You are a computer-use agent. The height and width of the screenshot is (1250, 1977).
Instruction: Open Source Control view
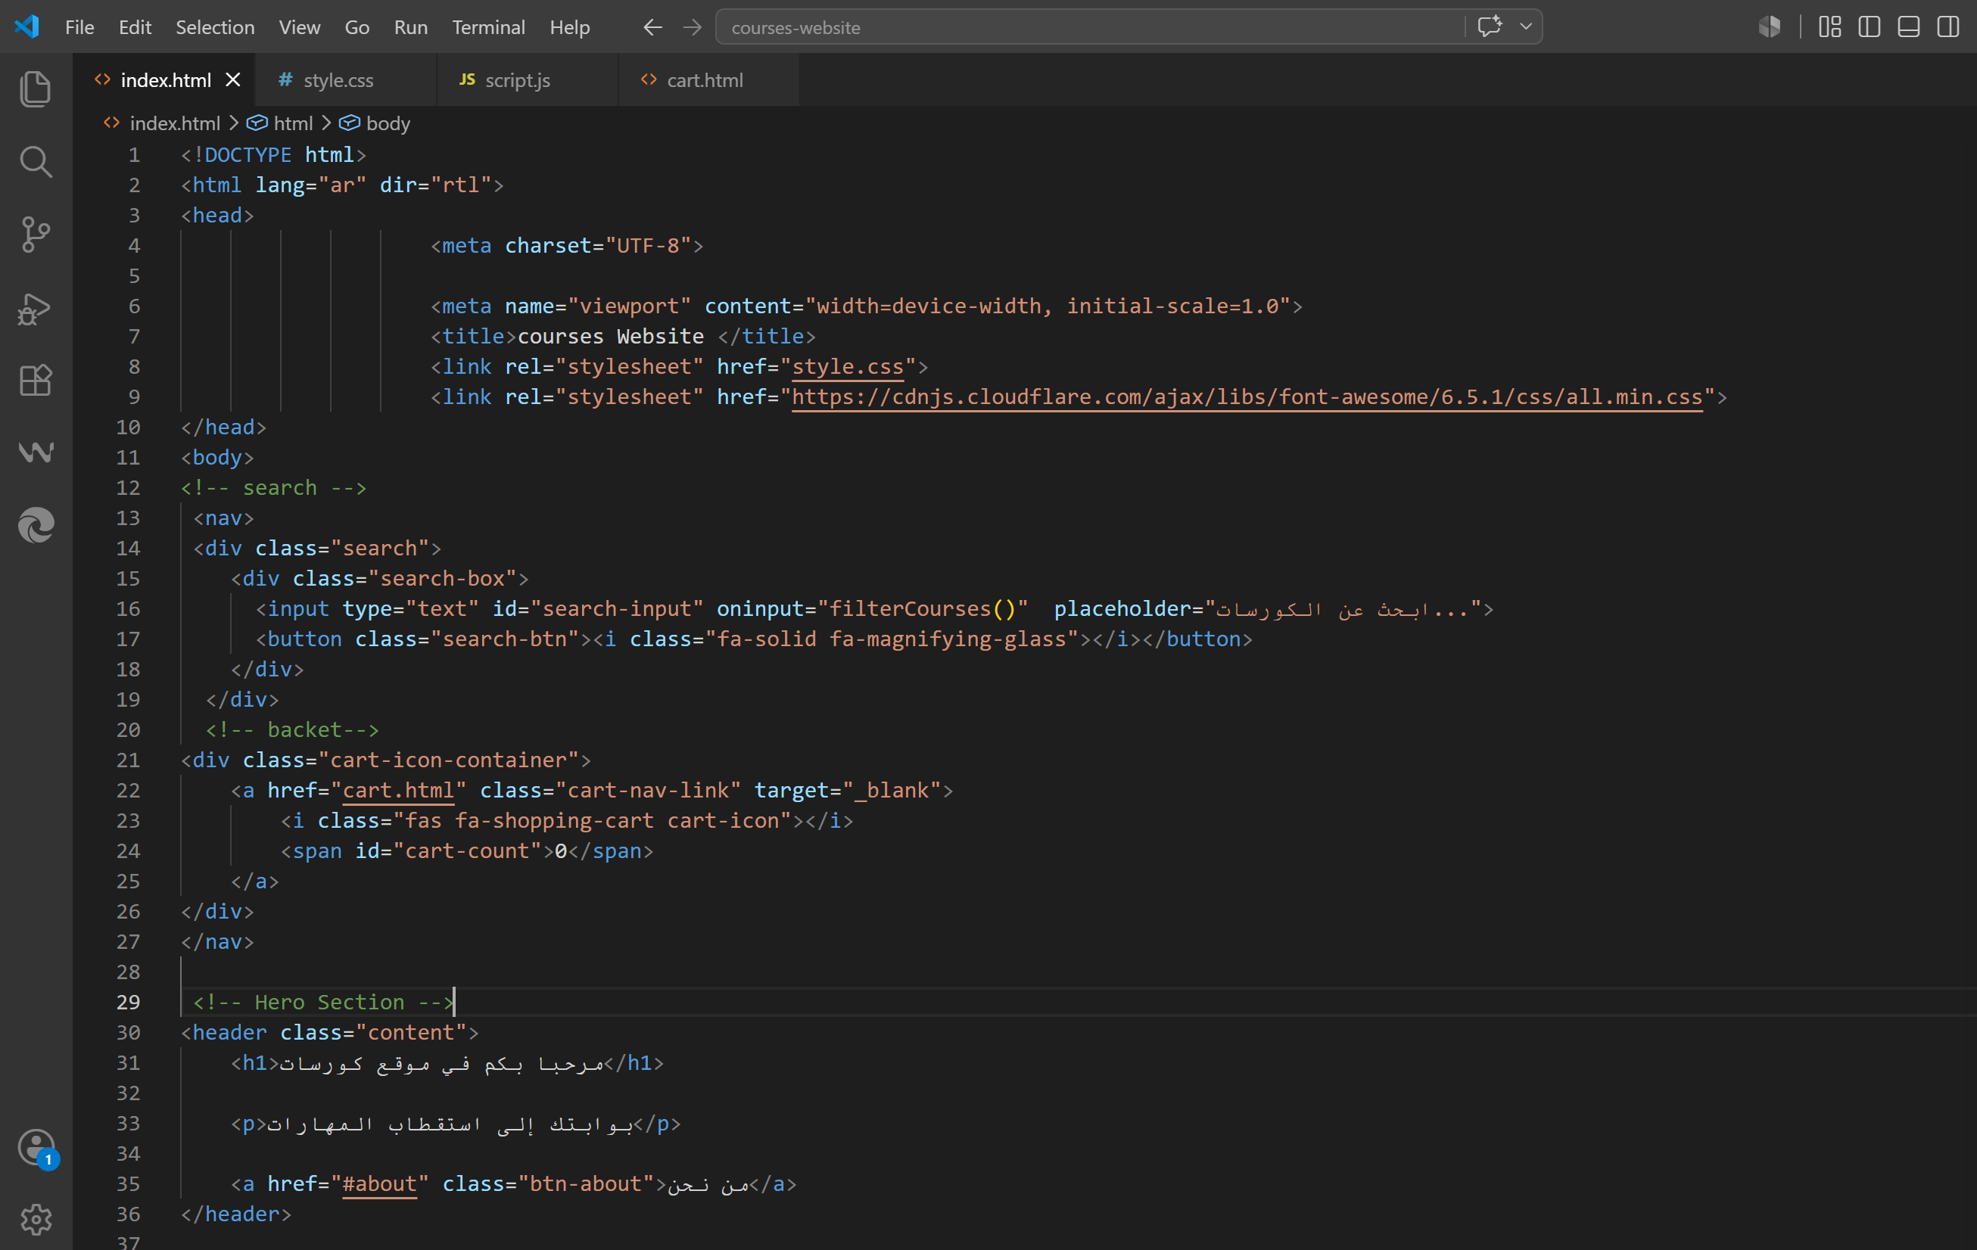pyautogui.click(x=36, y=235)
